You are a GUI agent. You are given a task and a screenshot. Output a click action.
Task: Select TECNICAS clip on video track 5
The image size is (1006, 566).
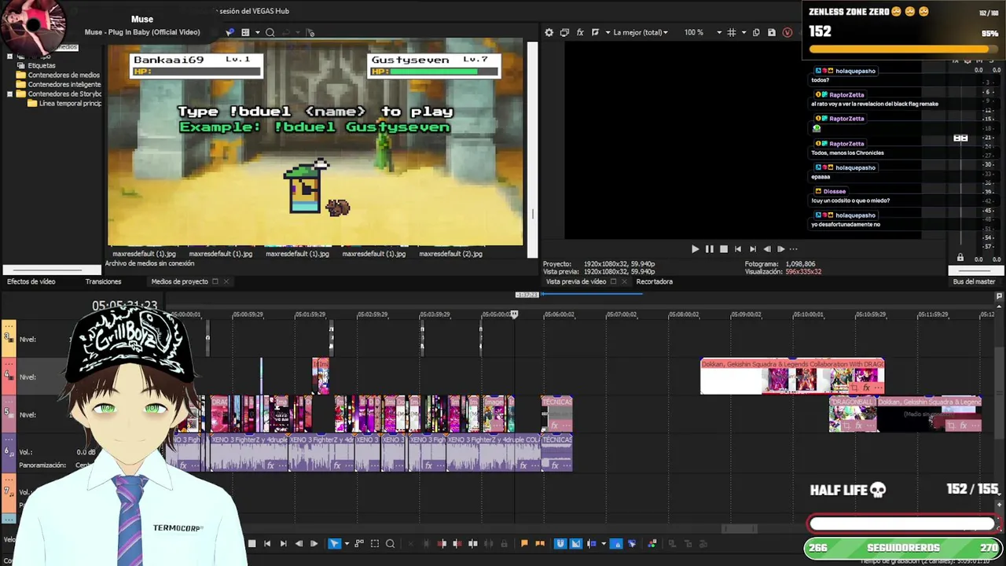(x=556, y=414)
